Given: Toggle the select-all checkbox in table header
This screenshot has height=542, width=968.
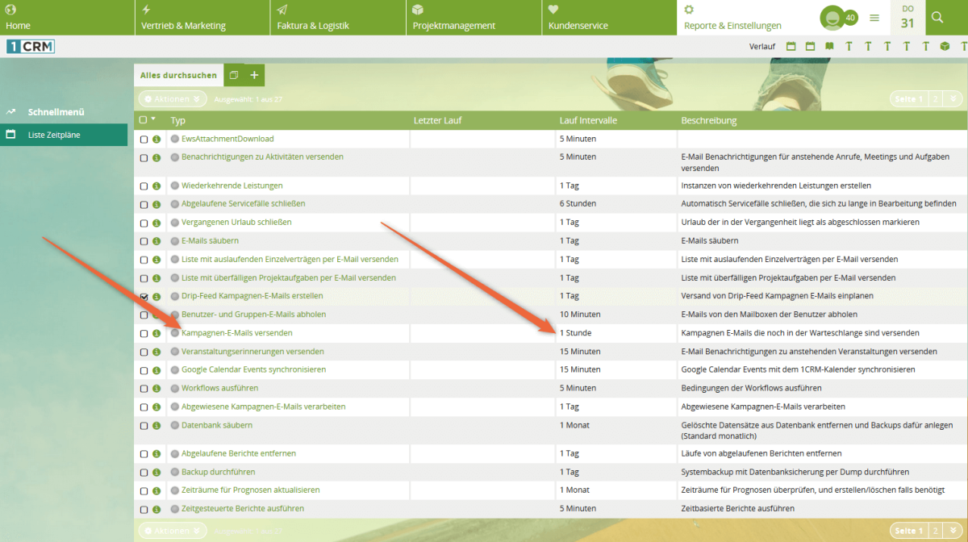Looking at the screenshot, I should (143, 120).
